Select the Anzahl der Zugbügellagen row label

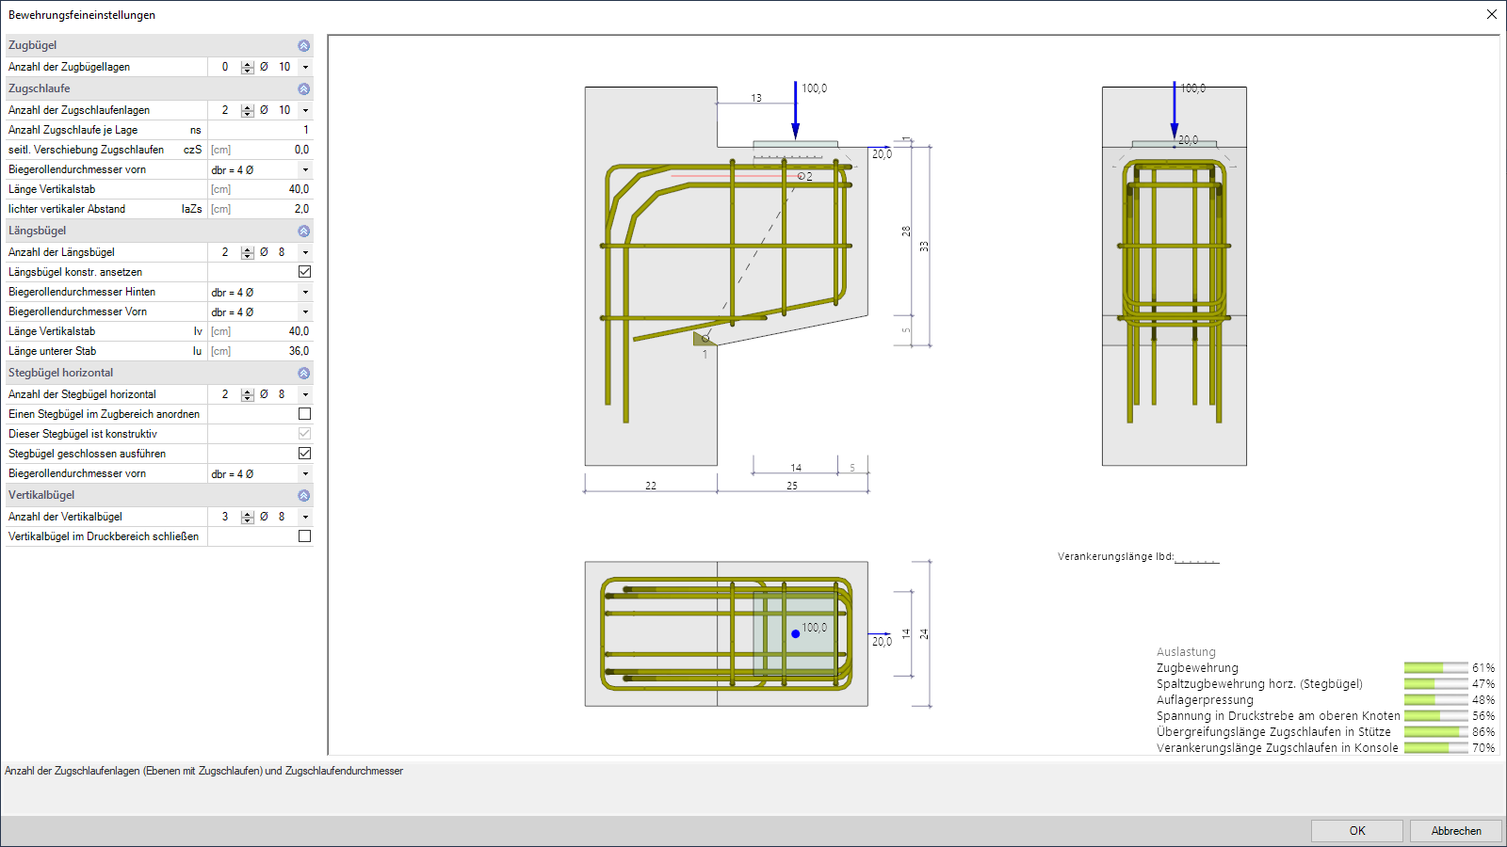point(70,67)
